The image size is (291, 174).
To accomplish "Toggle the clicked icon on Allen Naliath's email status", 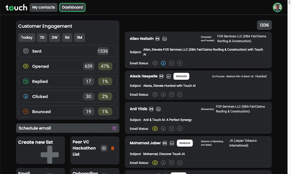I will click(163, 63).
